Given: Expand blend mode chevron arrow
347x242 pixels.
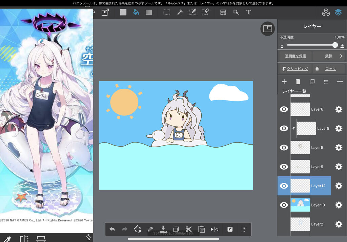Looking at the screenshot, I should pyautogui.click(x=342, y=56).
